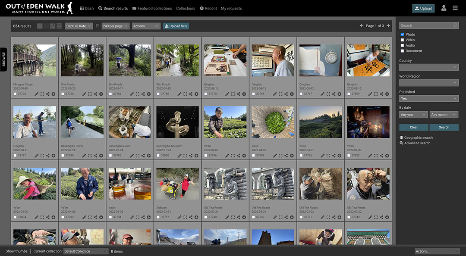Open the Recent menu item

(x=208, y=8)
